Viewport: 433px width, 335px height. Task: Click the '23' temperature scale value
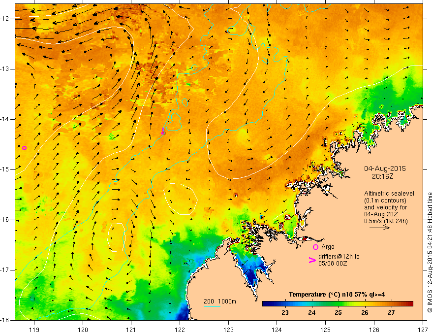point(285,313)
